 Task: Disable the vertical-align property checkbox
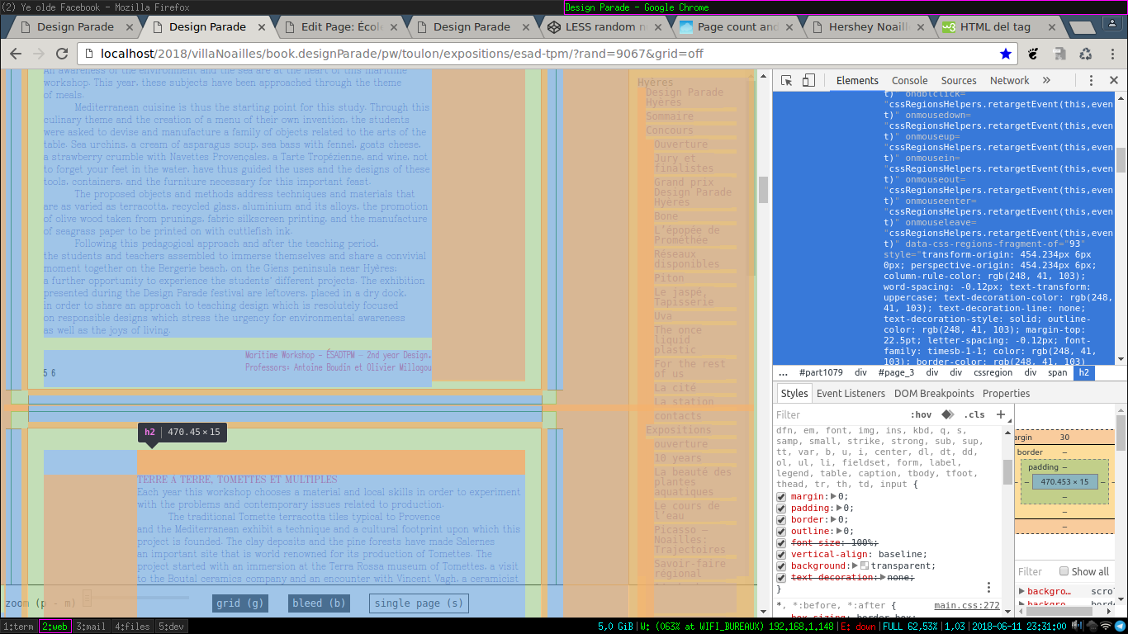tap(781, 555)
